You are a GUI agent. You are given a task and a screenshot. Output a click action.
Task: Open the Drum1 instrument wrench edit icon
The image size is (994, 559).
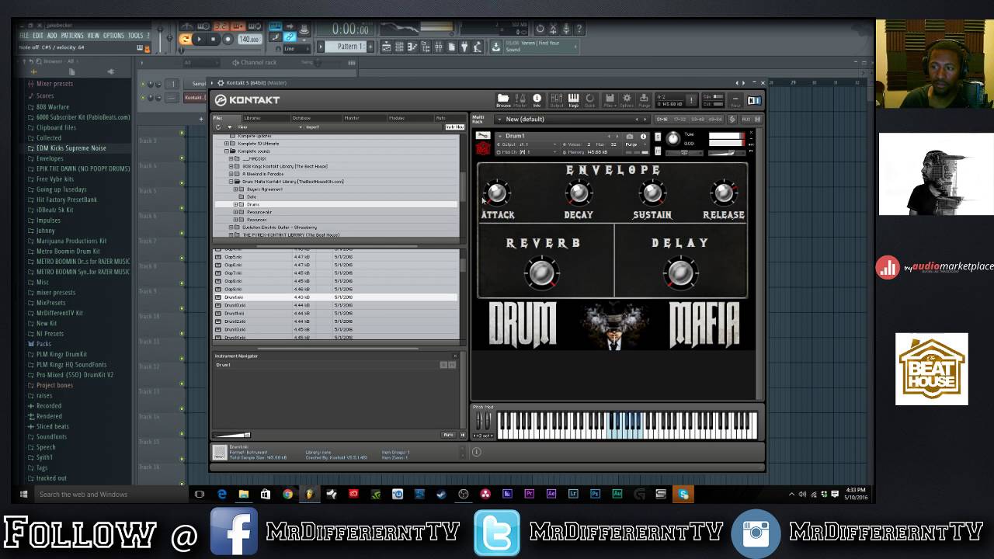[483, 135]
